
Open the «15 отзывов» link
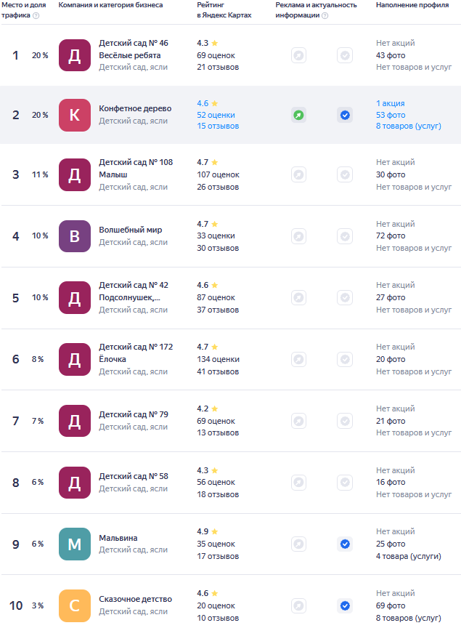click(218, 126)
